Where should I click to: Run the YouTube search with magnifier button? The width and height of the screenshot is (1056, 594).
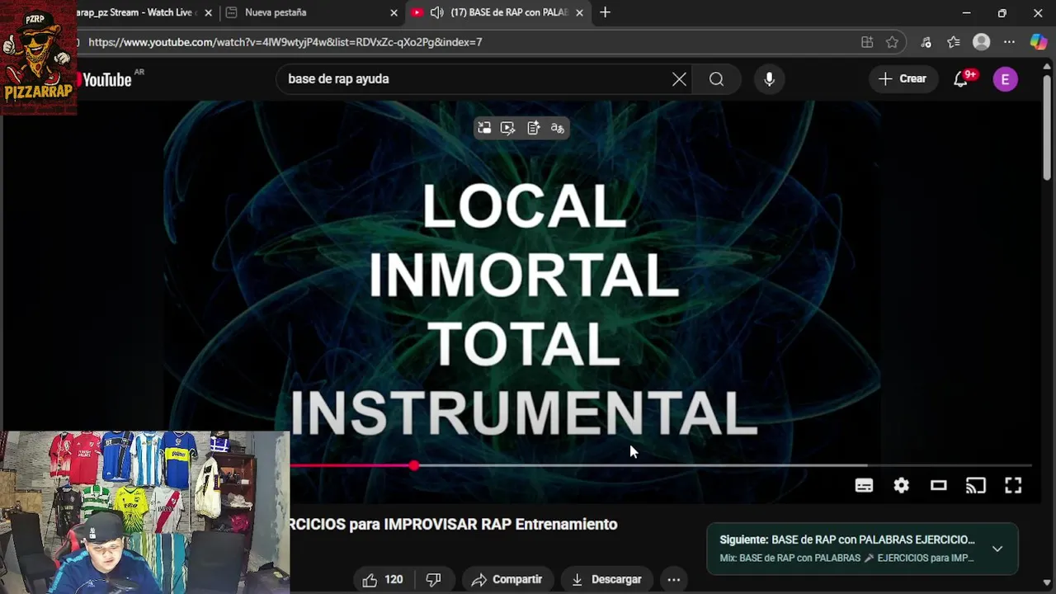click(716, 79)
